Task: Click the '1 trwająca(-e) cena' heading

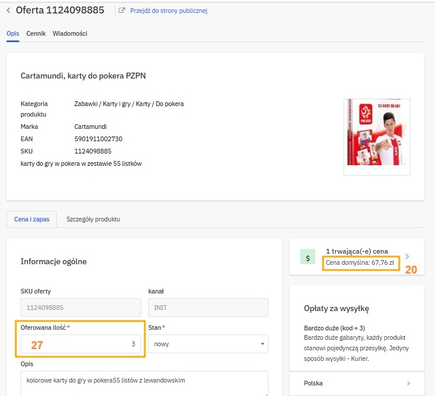Action: coord(356,251)
